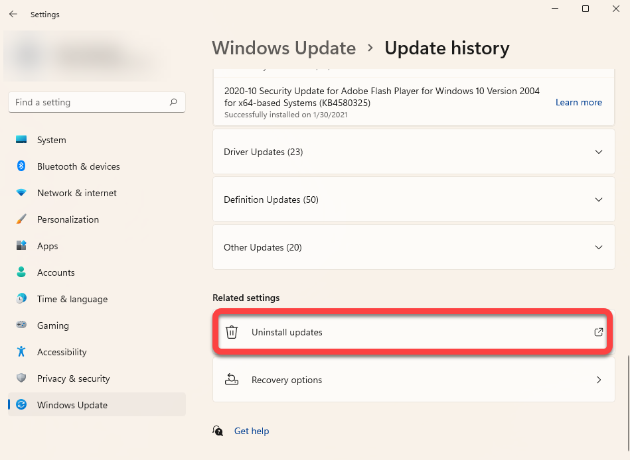Viewport: 630px width, 460px height.
Task: Open the Get help link
Action: tap(252, 431)
